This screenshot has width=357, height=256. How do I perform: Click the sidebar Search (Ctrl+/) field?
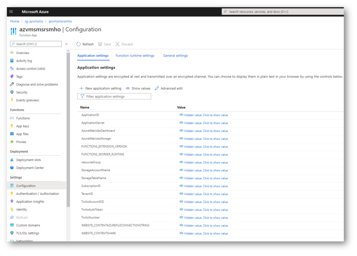[x=36, y=44]
